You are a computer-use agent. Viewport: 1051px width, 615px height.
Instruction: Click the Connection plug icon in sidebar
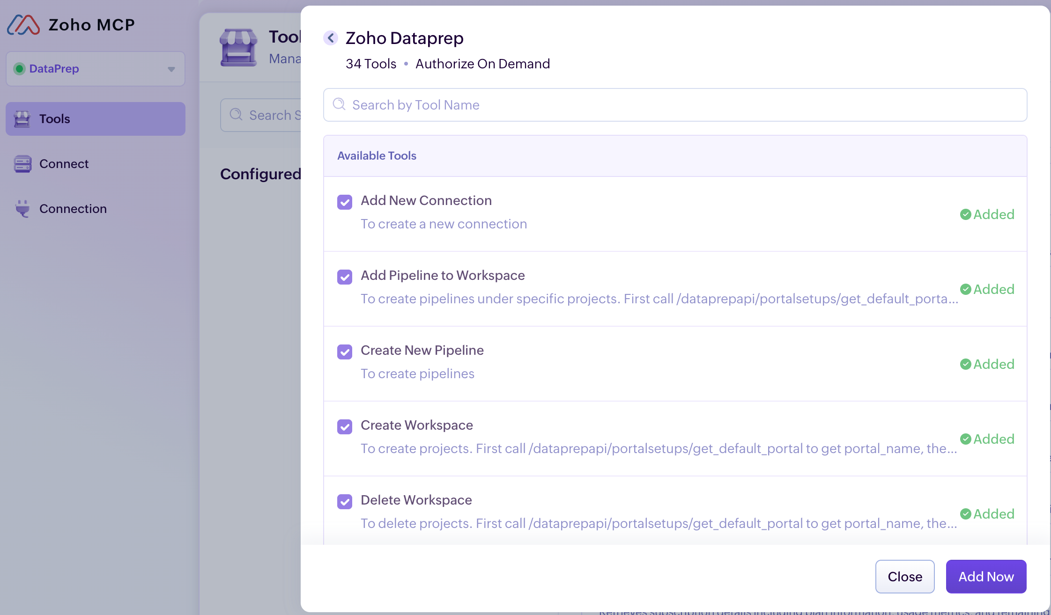(x=22, y=209)
